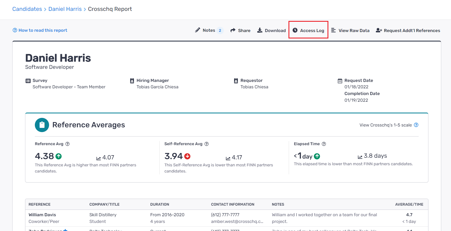Go to Candidates breadcrumb

coord(27,9)
